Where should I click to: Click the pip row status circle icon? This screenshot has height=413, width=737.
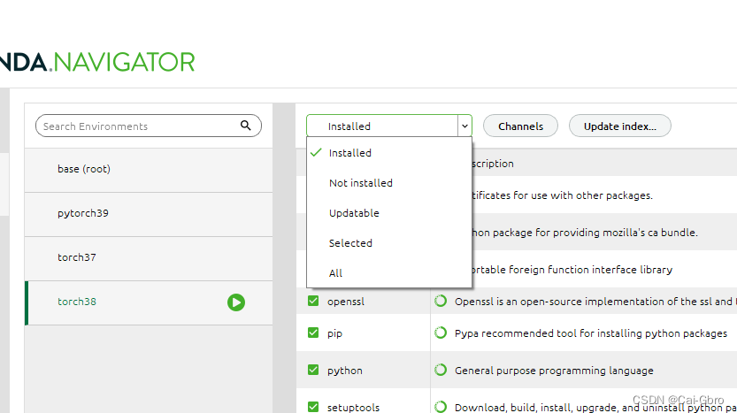[x=441, y=333]
